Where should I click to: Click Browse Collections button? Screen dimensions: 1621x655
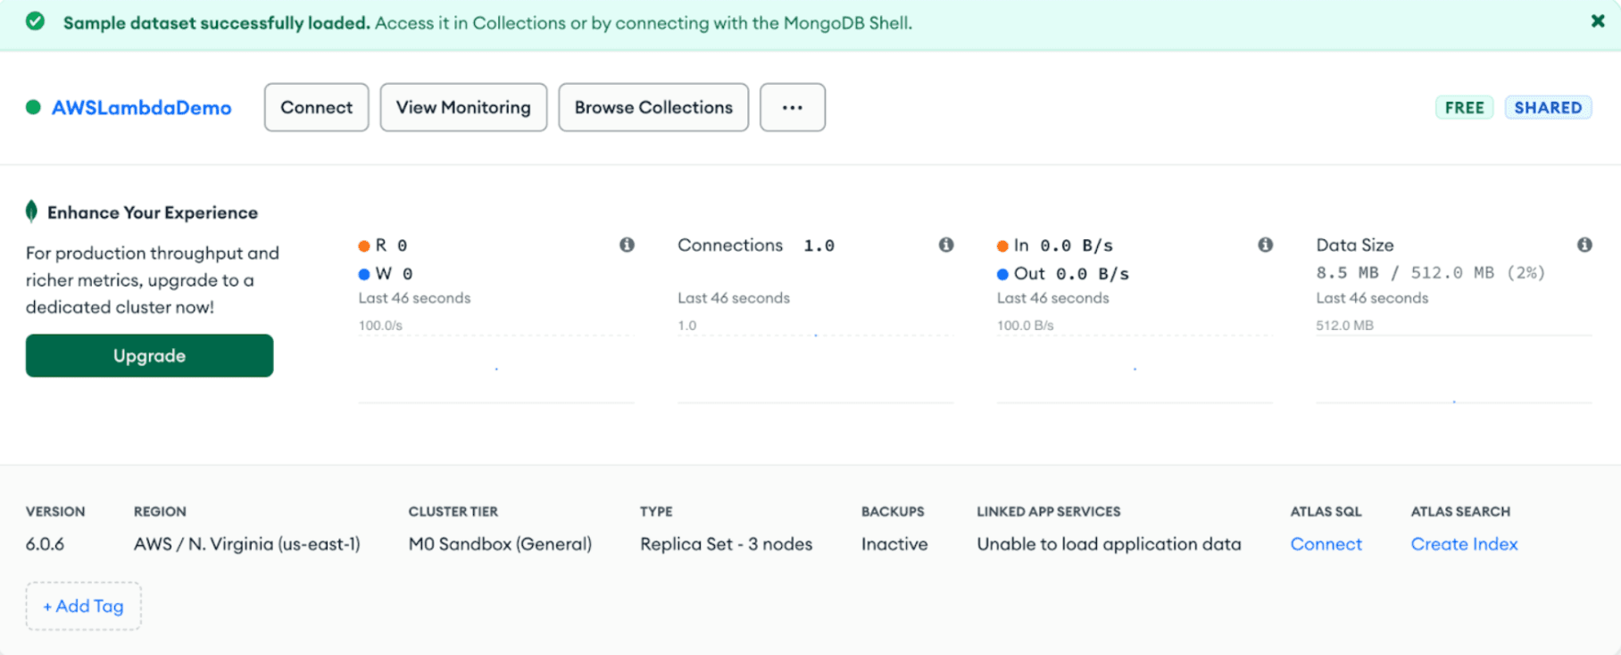point(653,107)
